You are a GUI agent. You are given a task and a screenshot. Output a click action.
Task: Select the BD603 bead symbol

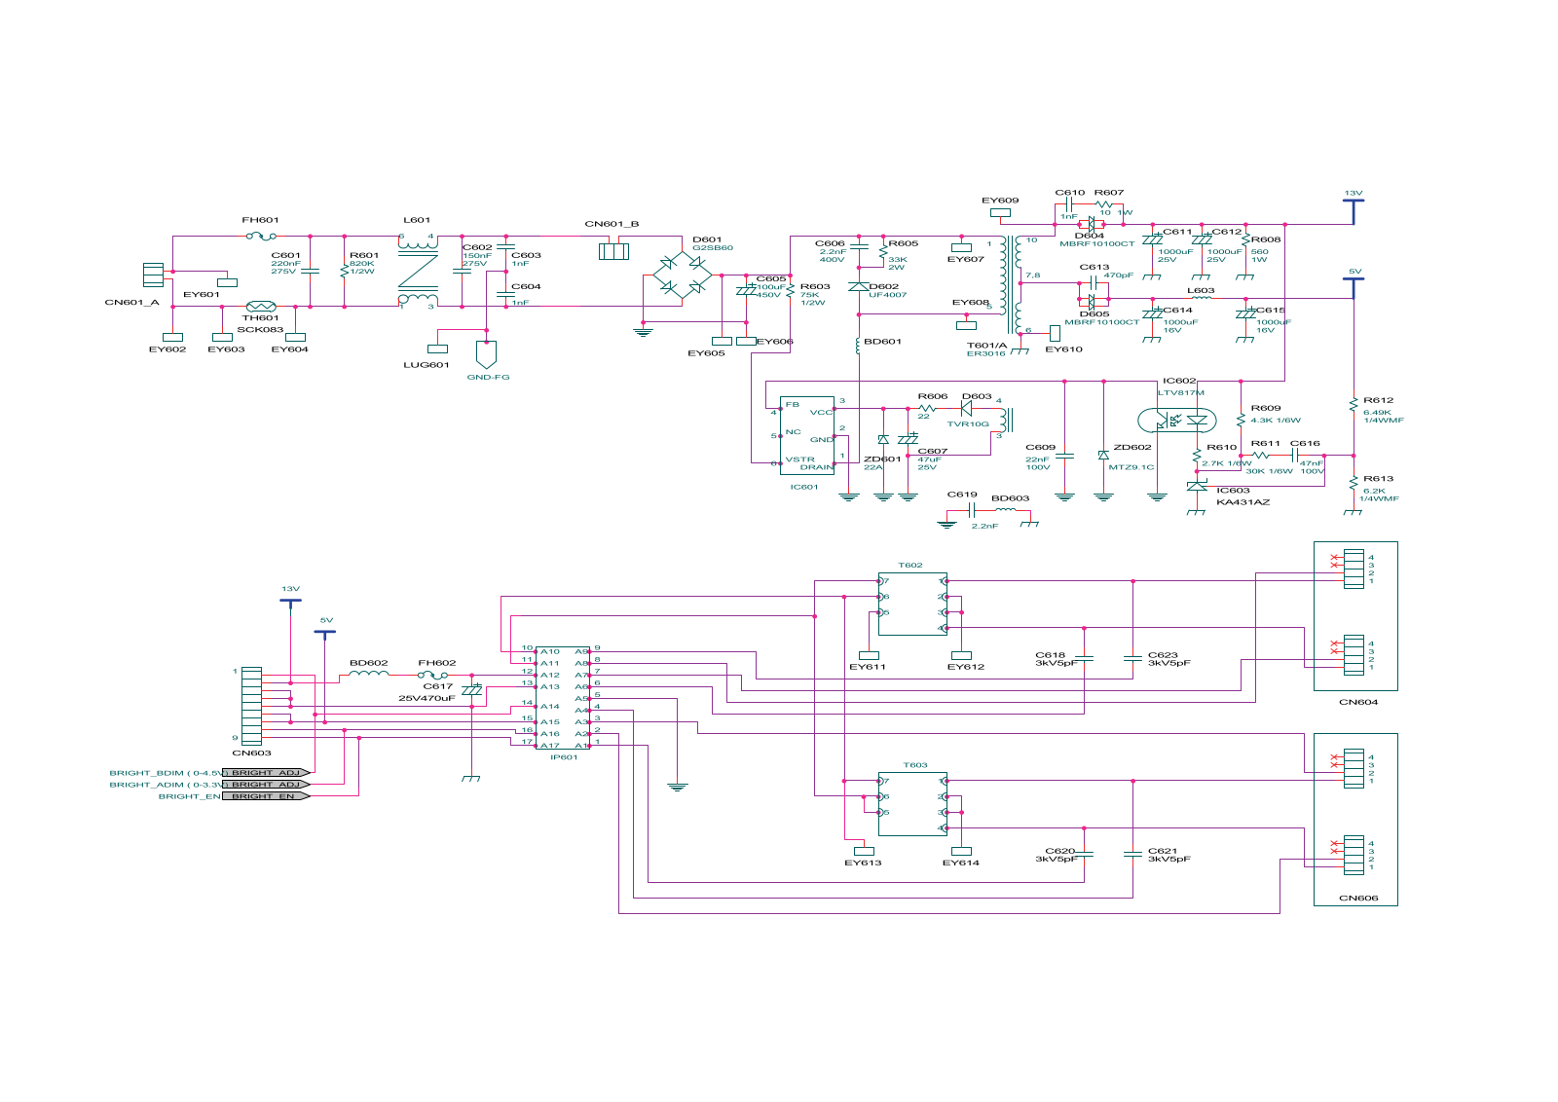pyautogui.click(x=1005, y=508)
